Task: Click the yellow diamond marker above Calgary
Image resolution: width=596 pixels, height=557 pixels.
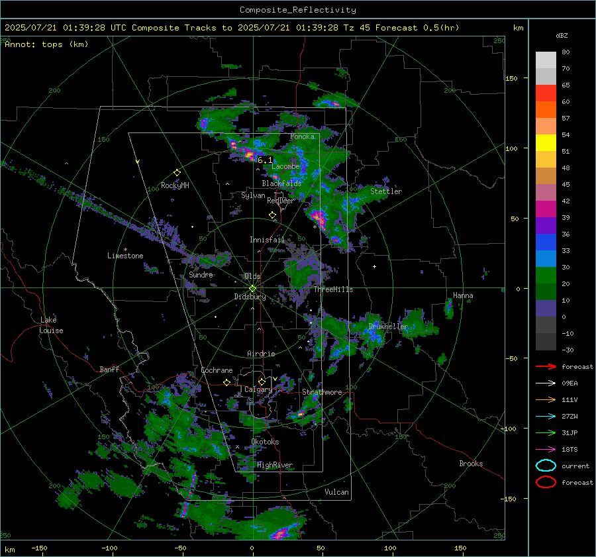Action: [x=262, y=381]
